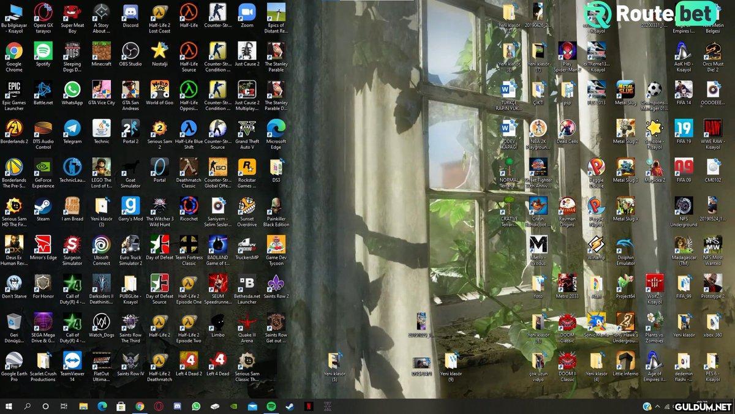
Task: Open Windows Start menu button
Action: pyautogui.click(x=9, y=406)
